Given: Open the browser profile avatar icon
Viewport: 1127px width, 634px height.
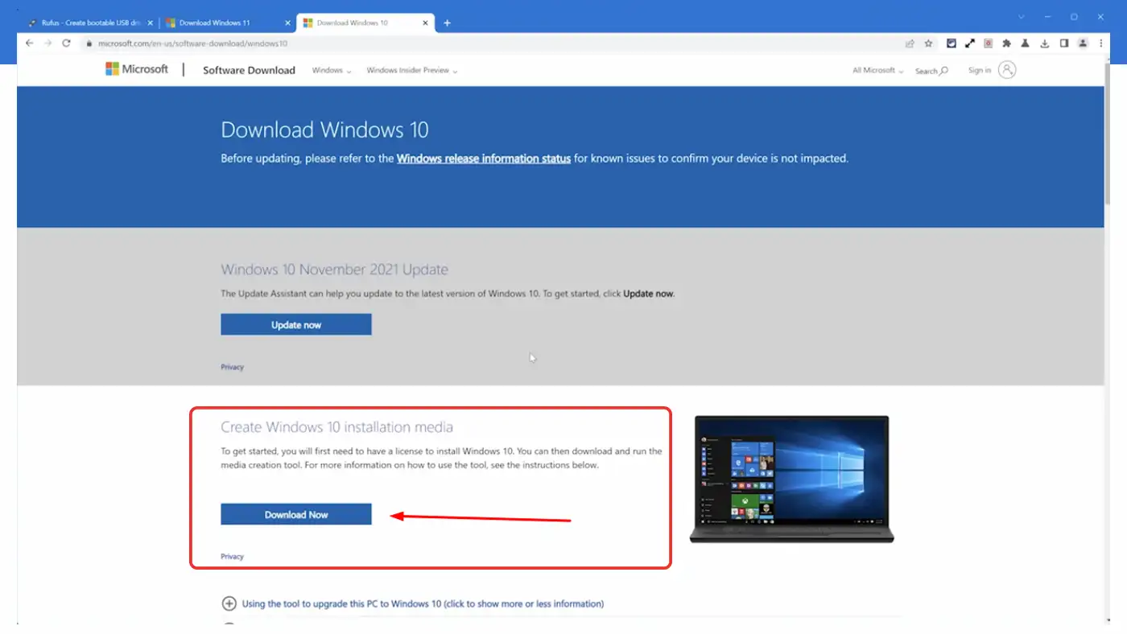Looking at the screenshot, I should tap(1083, 43).
